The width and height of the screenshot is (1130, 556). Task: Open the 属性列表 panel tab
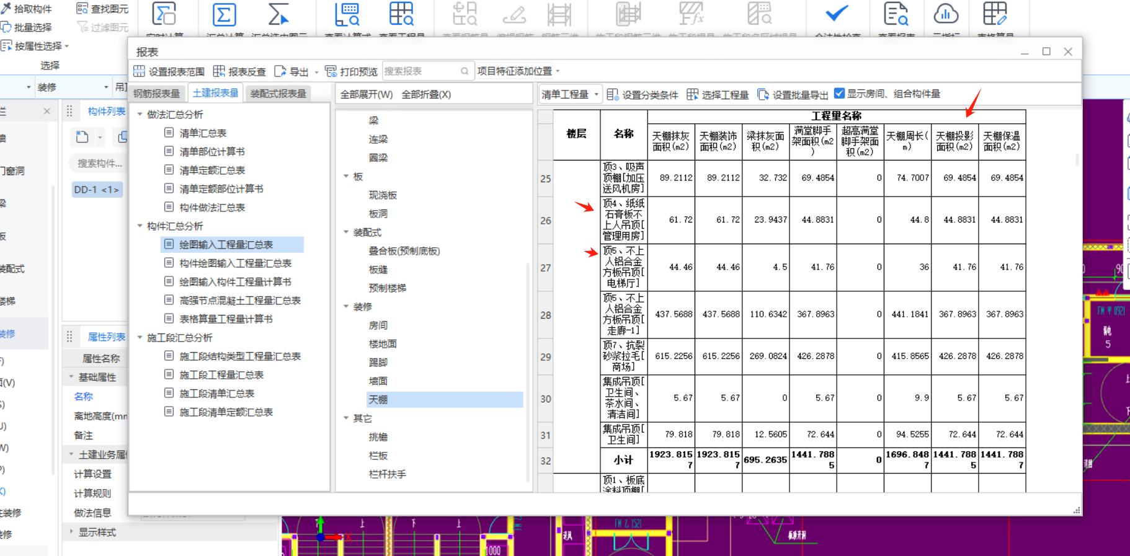[x=106, y=337]
